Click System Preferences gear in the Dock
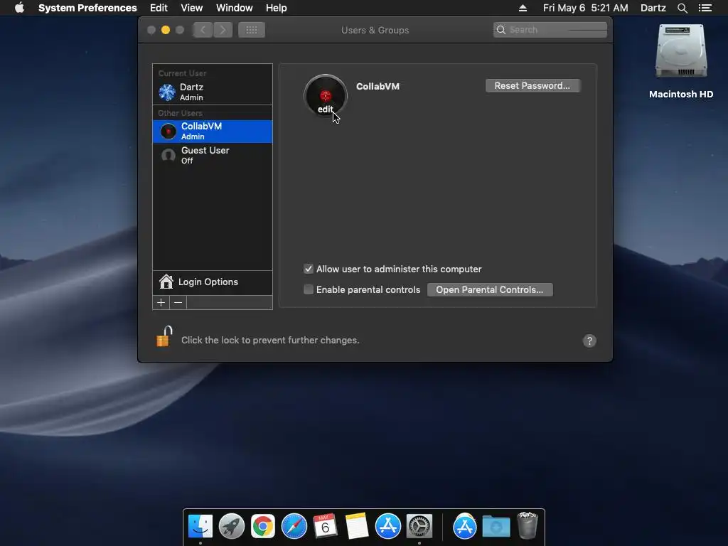Screen dimensions: 728x546 tap(419, 527)
